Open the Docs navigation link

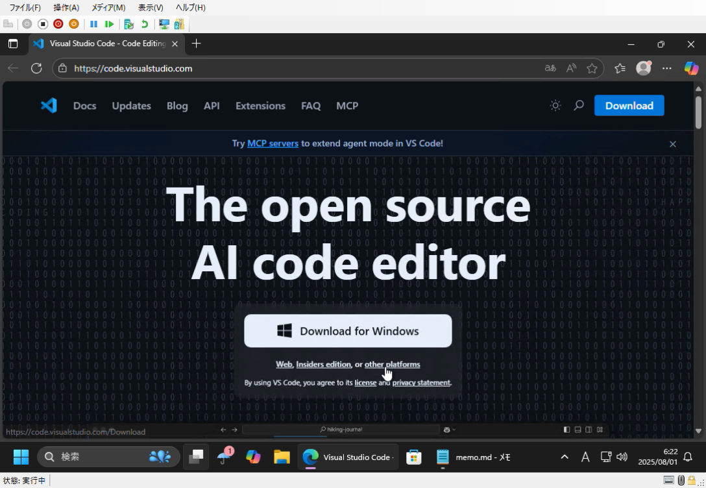[84, 106]
